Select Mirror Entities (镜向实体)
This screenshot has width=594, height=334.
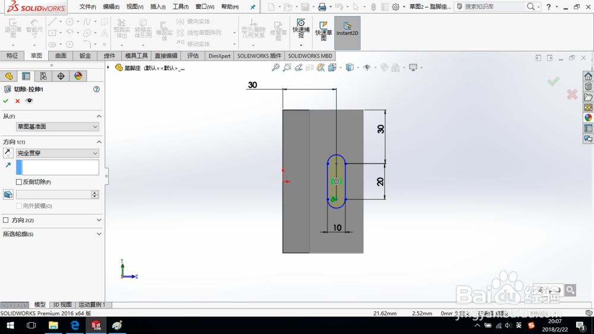pos(194,21)
